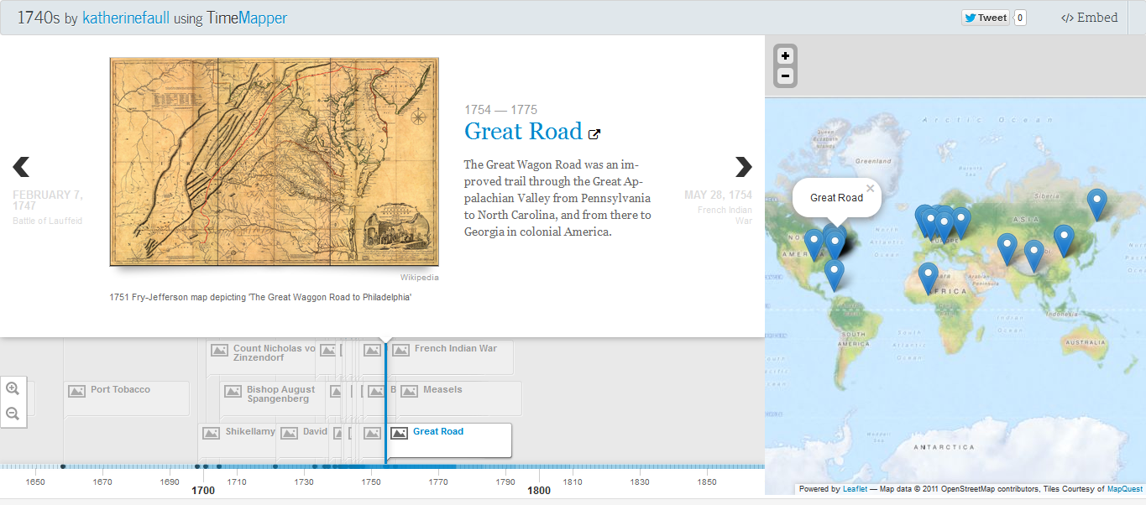Click the Fry-Jefferson map image
Screen dimensions: 1146x505
point(275,162)
